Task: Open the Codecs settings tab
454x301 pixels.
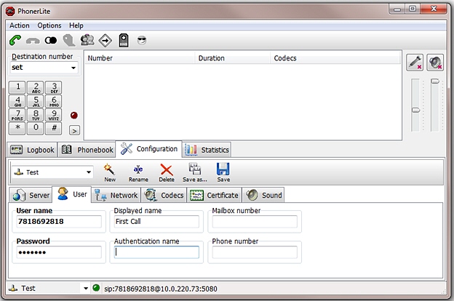Action: click(164, 195)
